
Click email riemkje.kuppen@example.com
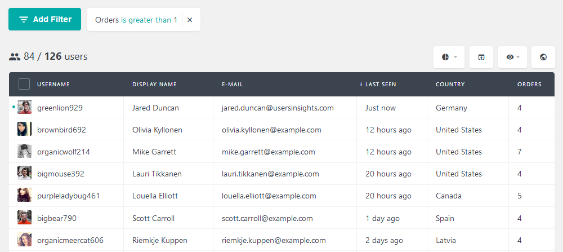[274, 241]
